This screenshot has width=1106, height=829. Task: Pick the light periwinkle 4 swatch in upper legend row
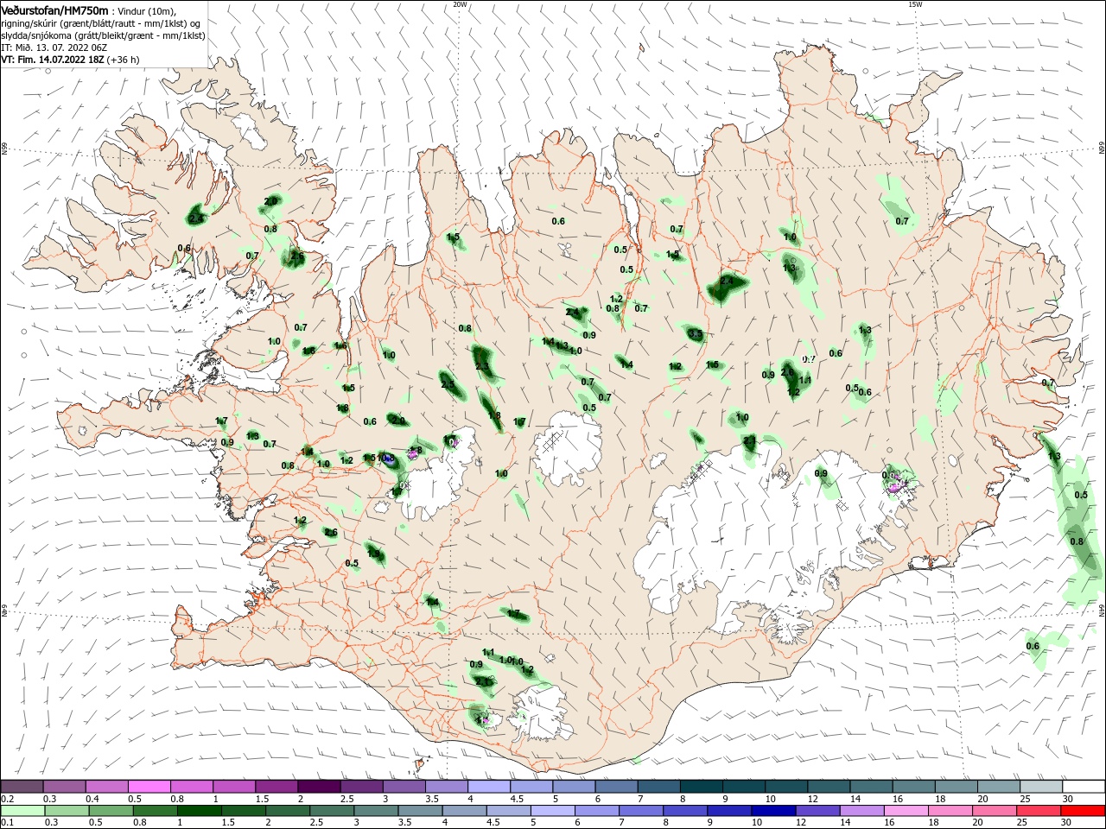point(488,787)
